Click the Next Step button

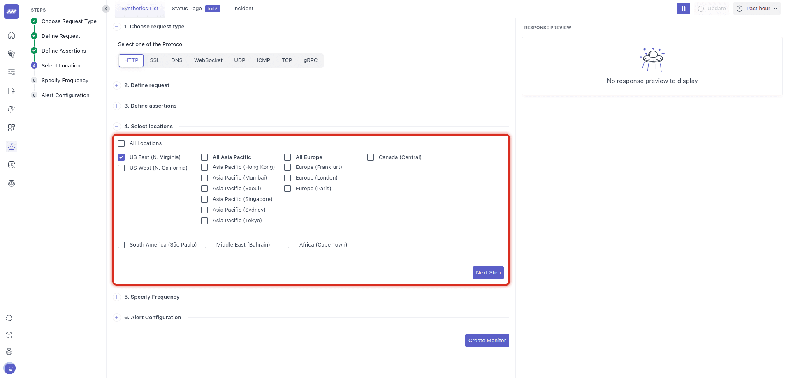coord(488,273)
